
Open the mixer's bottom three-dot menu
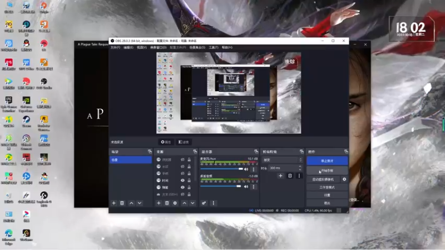(x=214, y=203)
